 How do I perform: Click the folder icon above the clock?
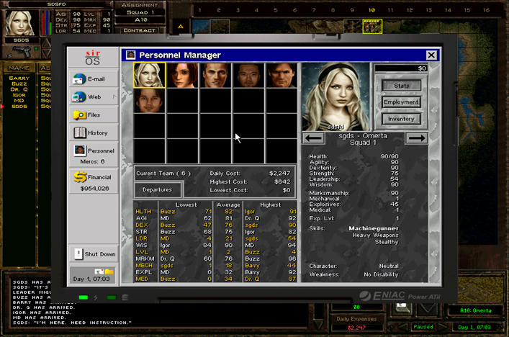pos(109,271)
